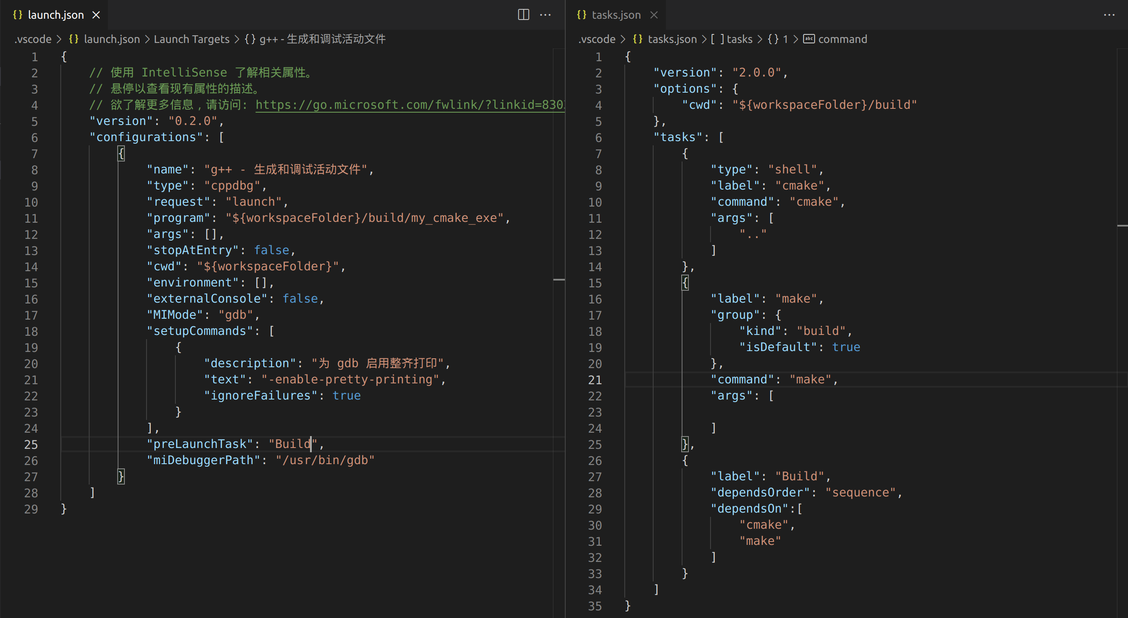This screenshot has height=618, width=1128.
Task: Open the breadcrumb for object index 1
Action: point(785,39)
